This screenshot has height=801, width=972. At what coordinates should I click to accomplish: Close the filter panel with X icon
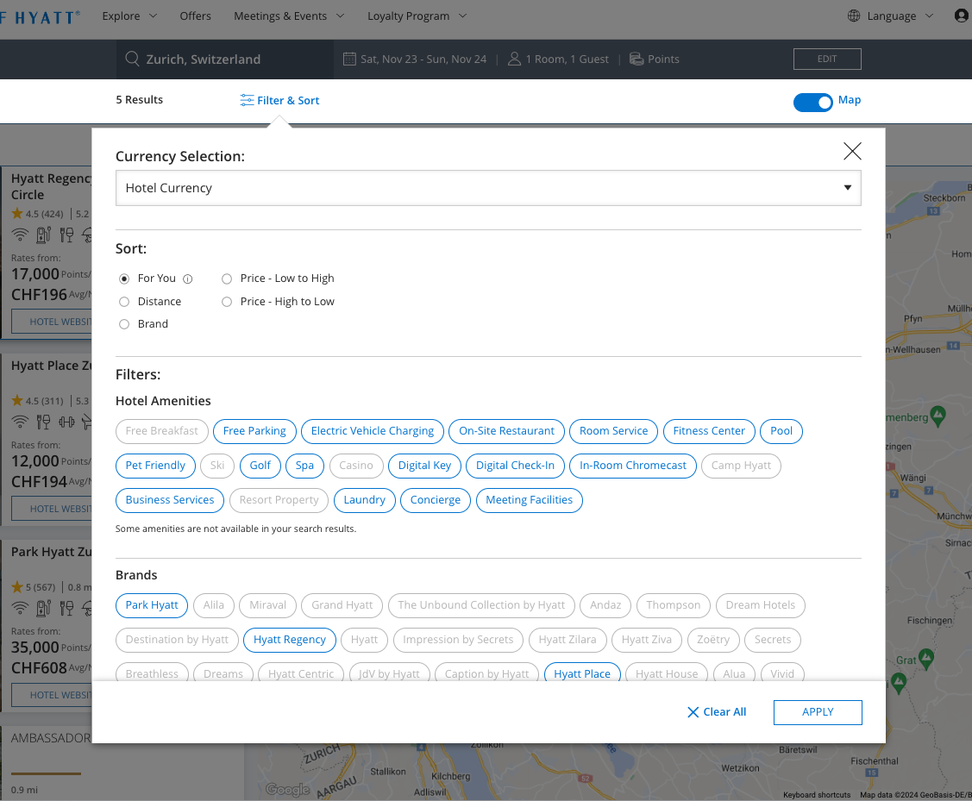click(852, 152)
